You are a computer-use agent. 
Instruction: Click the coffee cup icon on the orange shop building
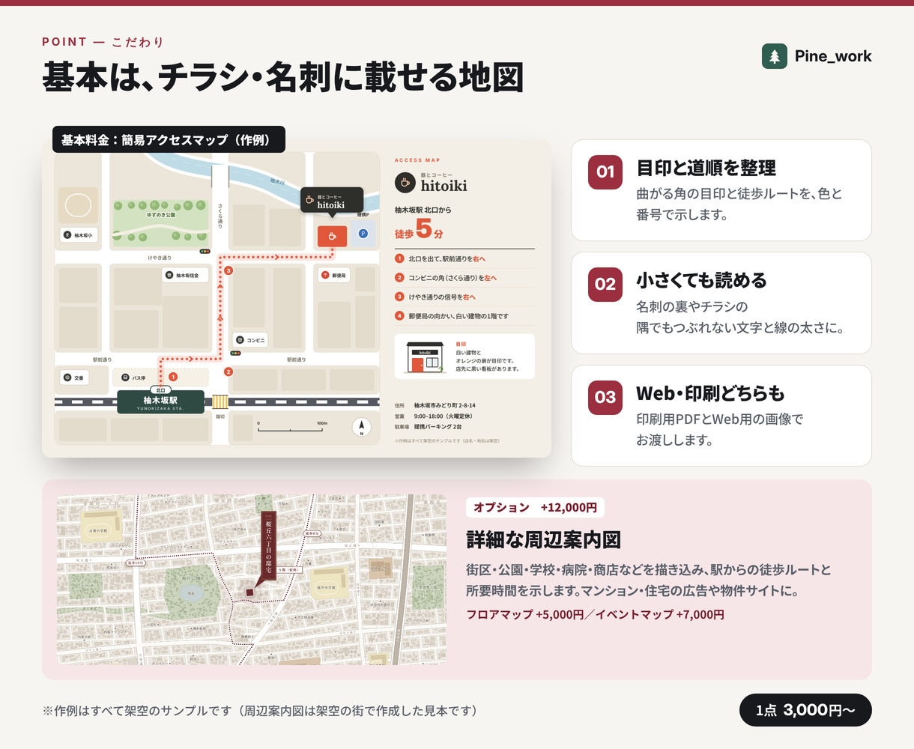(332, 237)
